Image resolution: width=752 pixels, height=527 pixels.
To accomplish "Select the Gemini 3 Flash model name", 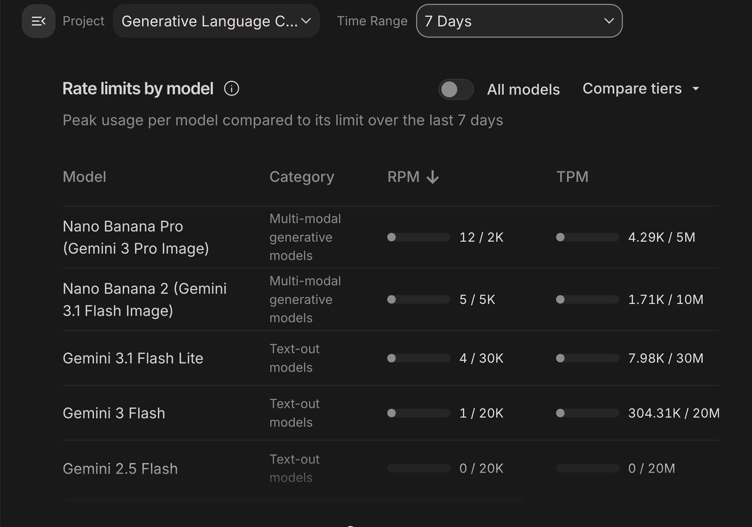I will tap(114, 414).
